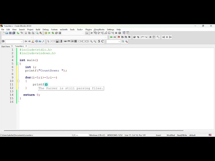215x161 pixels.
Task: Click the Save all files icon
Action: (x=13, y=33)
